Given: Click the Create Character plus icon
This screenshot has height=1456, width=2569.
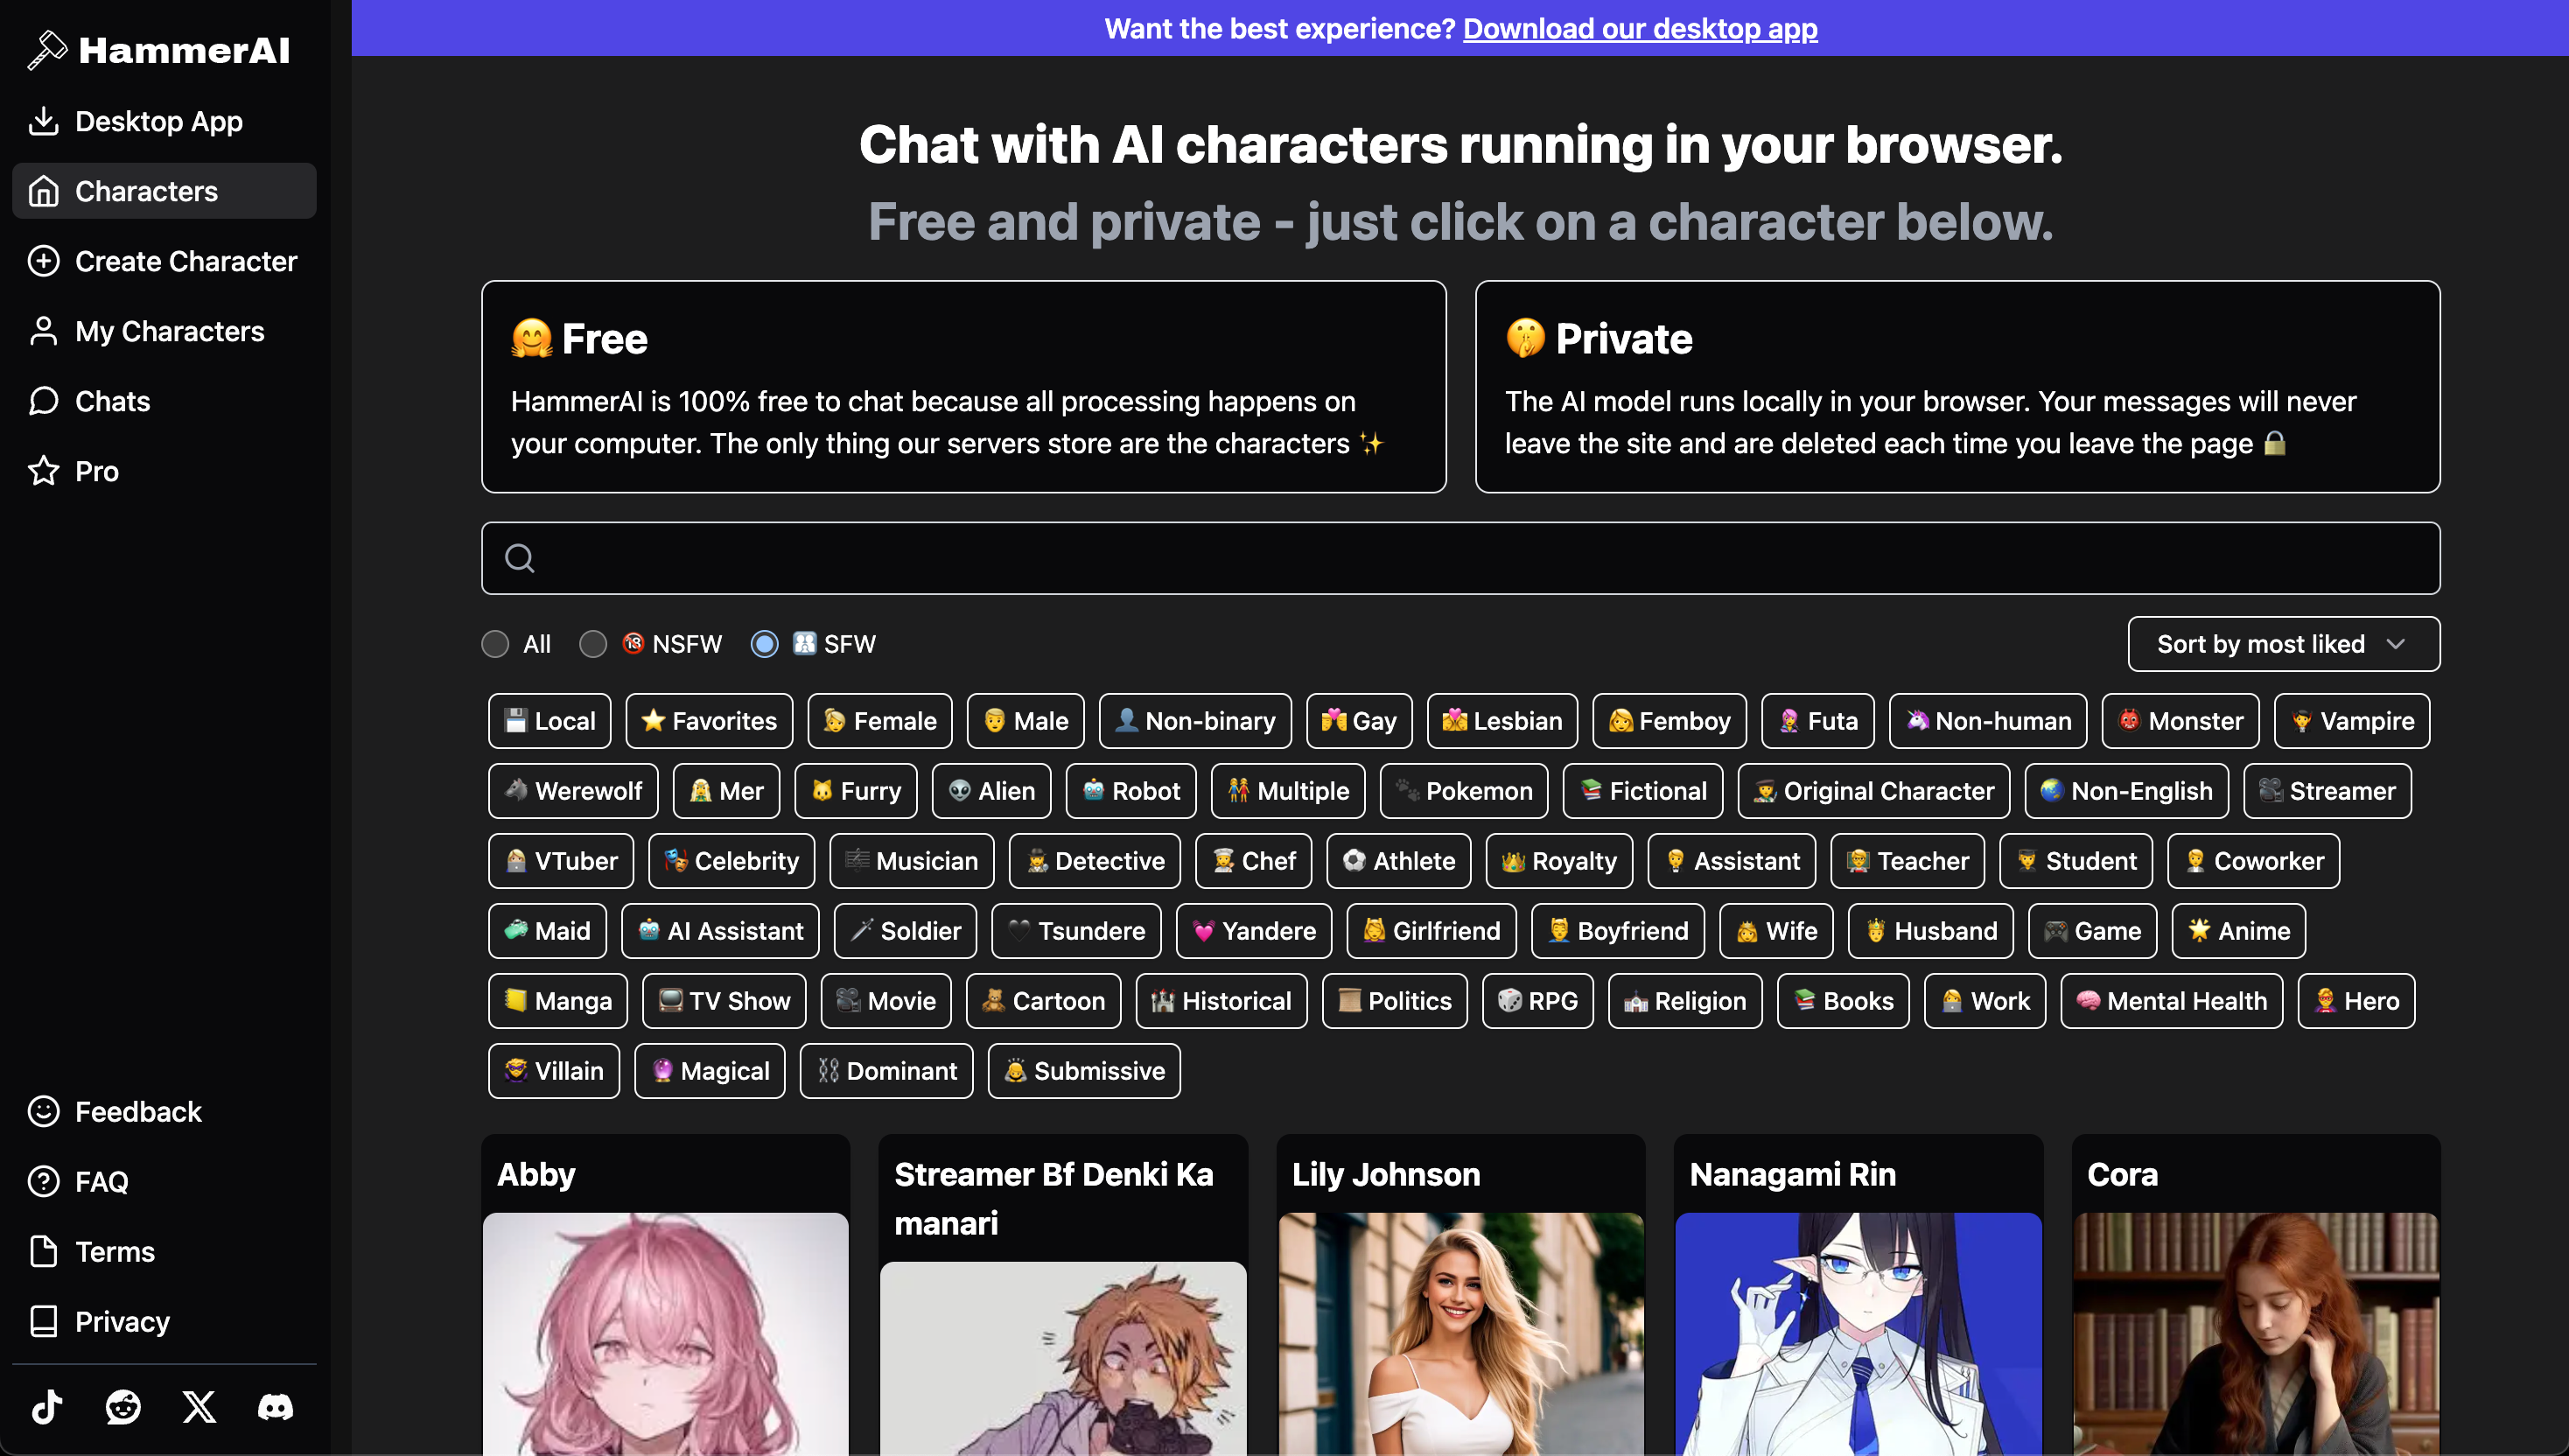Looking at the screenshot, I should 43,261.
